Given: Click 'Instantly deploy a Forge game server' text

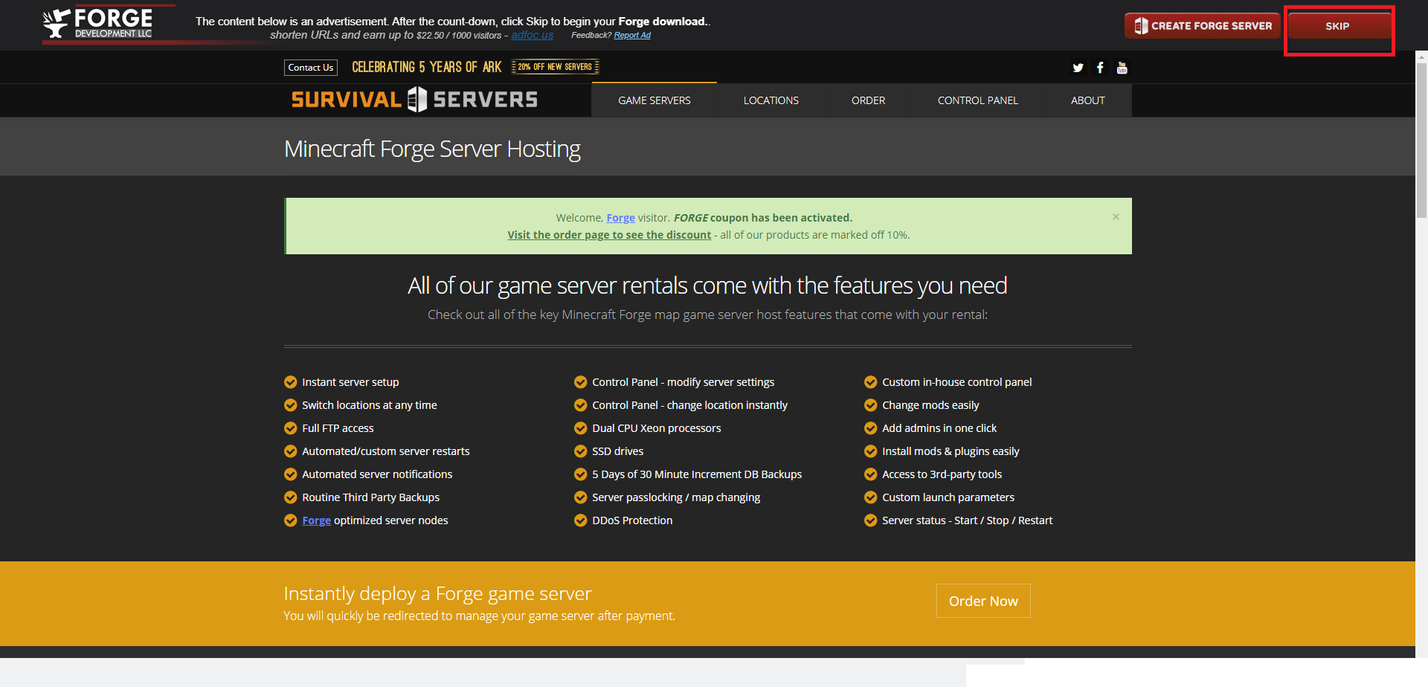Looking at the screenshot, I should pyautogui.click(x=437, y=593).
